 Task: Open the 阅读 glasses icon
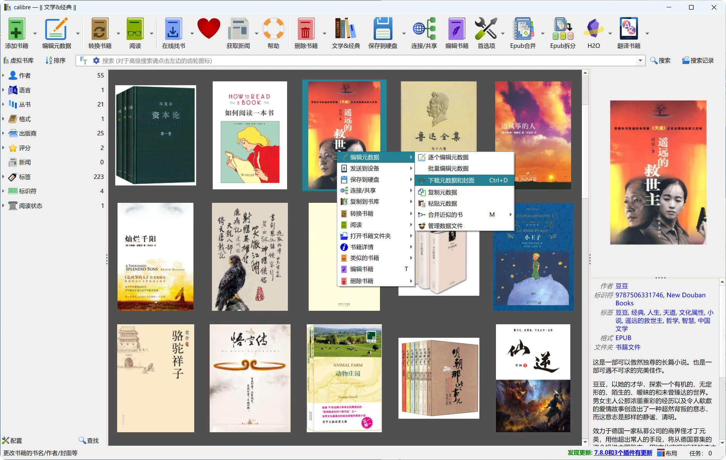click(x=135, y=29)
